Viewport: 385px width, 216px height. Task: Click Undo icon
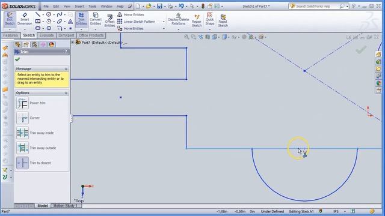[181, 6]
